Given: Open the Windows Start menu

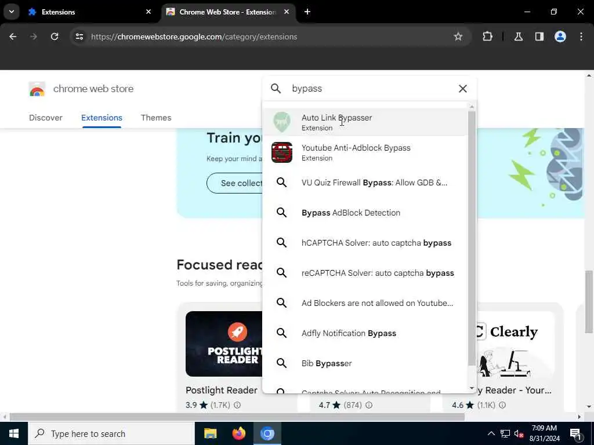Looking at the screenshot, I should (x=14, y=433).
